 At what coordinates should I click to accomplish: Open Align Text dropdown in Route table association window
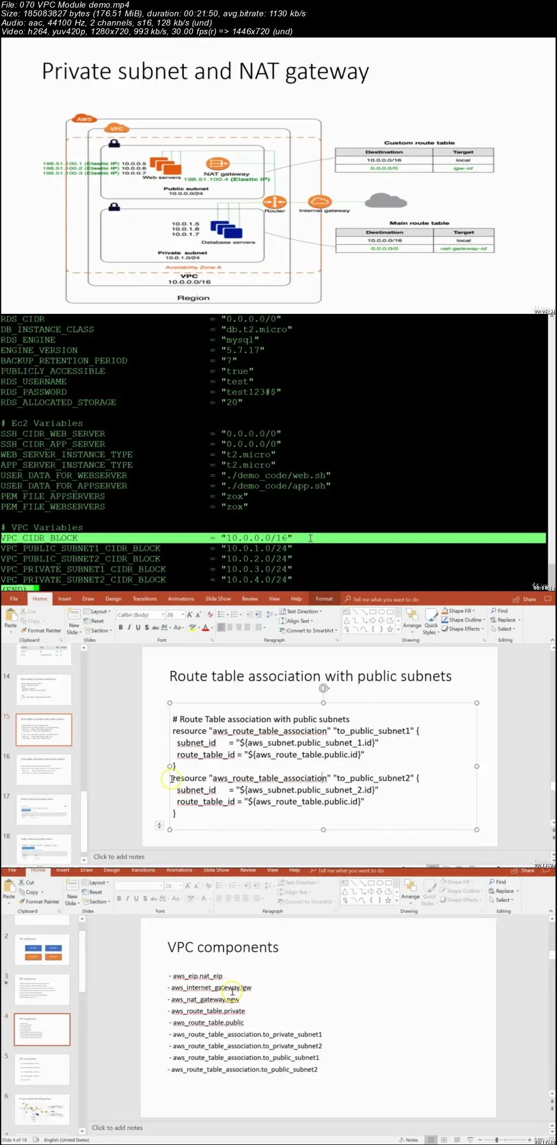[x=296, y=621]
